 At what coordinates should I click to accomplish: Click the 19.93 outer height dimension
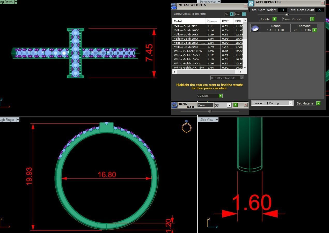(29, 176)
